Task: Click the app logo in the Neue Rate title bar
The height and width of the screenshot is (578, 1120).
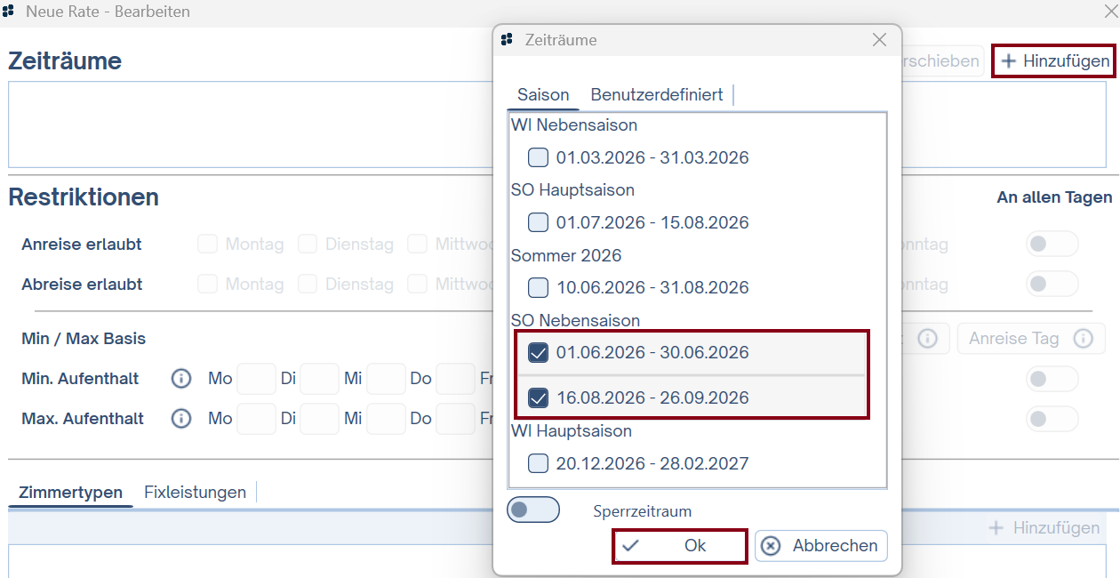Action: tap(9, 12)
